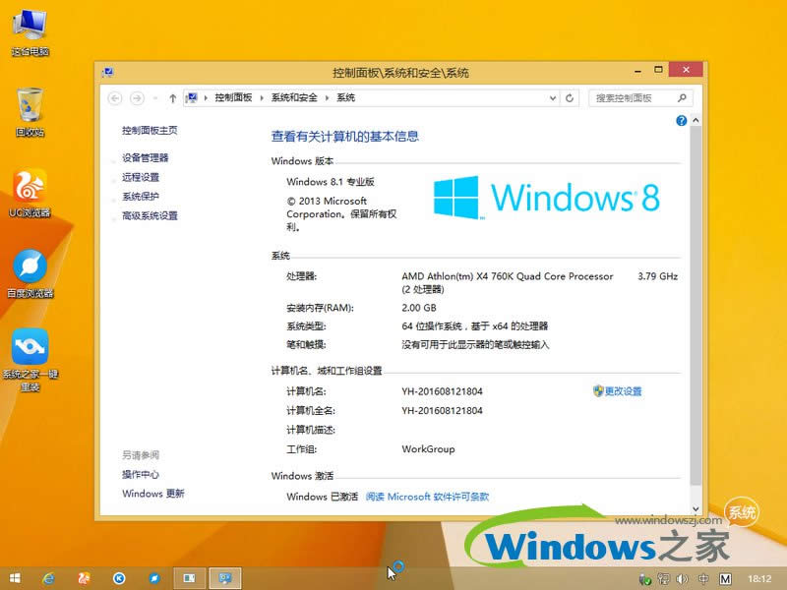The width and height of the screenshot is (787, 590).
Task: Refresh the control panel address bar
Action: click(570, 97)
